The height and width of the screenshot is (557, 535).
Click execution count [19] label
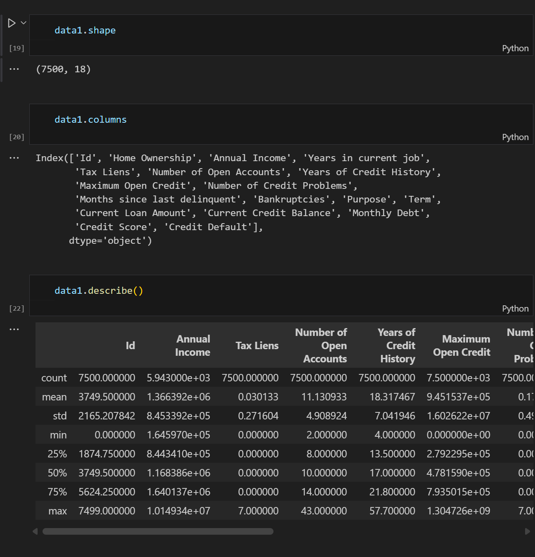[17, 48]
